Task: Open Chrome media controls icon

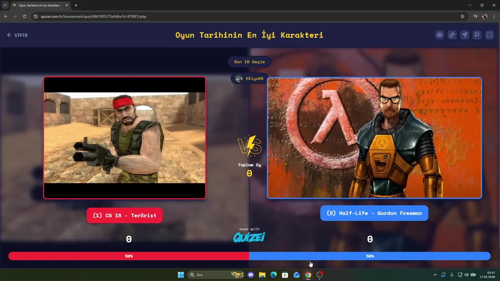Action: (475, 16)
